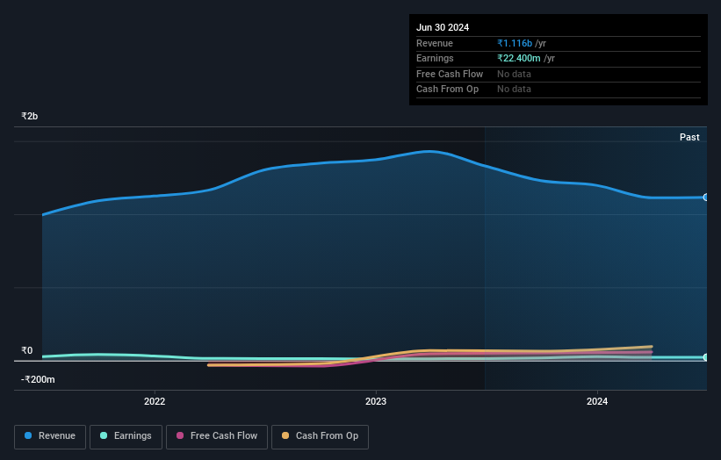Click the pink Free Cash Flow dot

coord(180,435)
